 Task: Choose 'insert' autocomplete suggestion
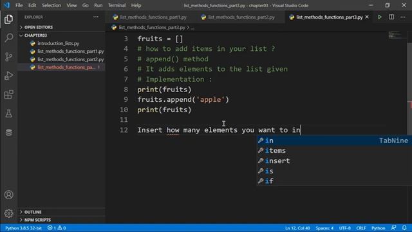[x=334, y=160]
